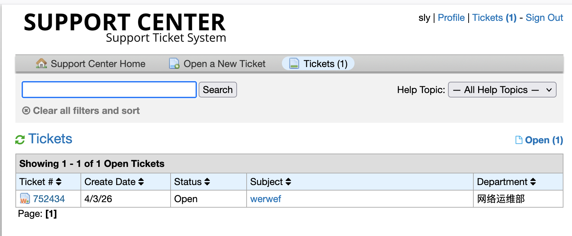Click the Open (1) page icon
This screenshot has height=236, width=572.
pyautogui.click(x=519, y=140)
